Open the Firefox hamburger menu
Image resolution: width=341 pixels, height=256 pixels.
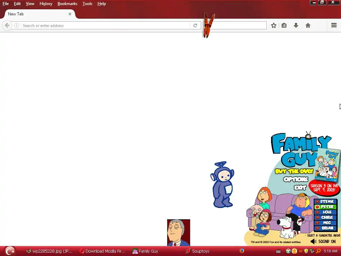[334, 25]
